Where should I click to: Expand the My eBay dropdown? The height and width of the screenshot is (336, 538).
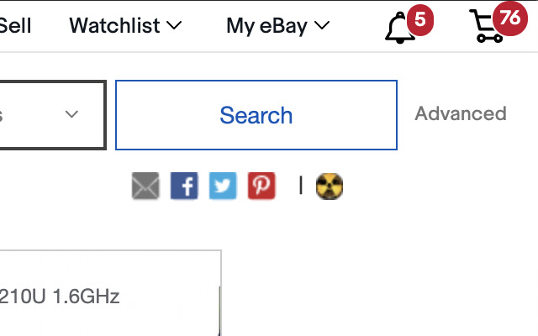tap(277, 26)
